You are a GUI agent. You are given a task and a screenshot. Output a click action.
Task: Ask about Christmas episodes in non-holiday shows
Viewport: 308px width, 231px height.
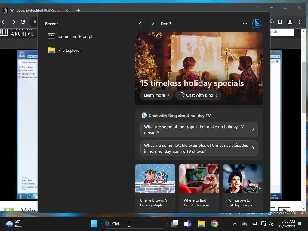(199, 148)
